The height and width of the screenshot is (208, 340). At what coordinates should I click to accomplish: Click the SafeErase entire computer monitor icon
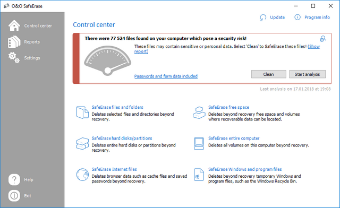pyautogui.click(x=199, y=144)
